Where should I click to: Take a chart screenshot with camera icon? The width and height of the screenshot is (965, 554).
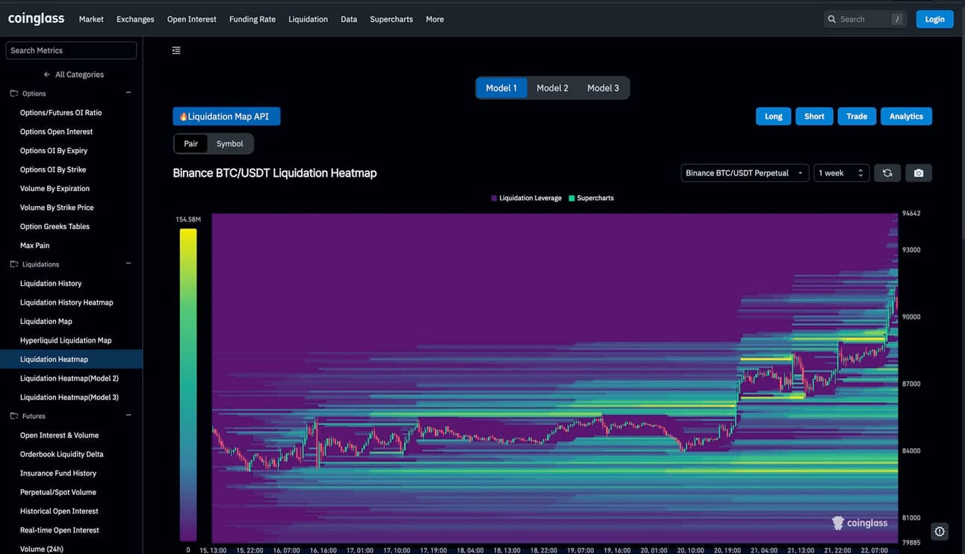point(919,173)
